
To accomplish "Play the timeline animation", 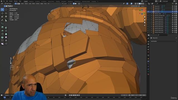I will [x=75, y=95].
